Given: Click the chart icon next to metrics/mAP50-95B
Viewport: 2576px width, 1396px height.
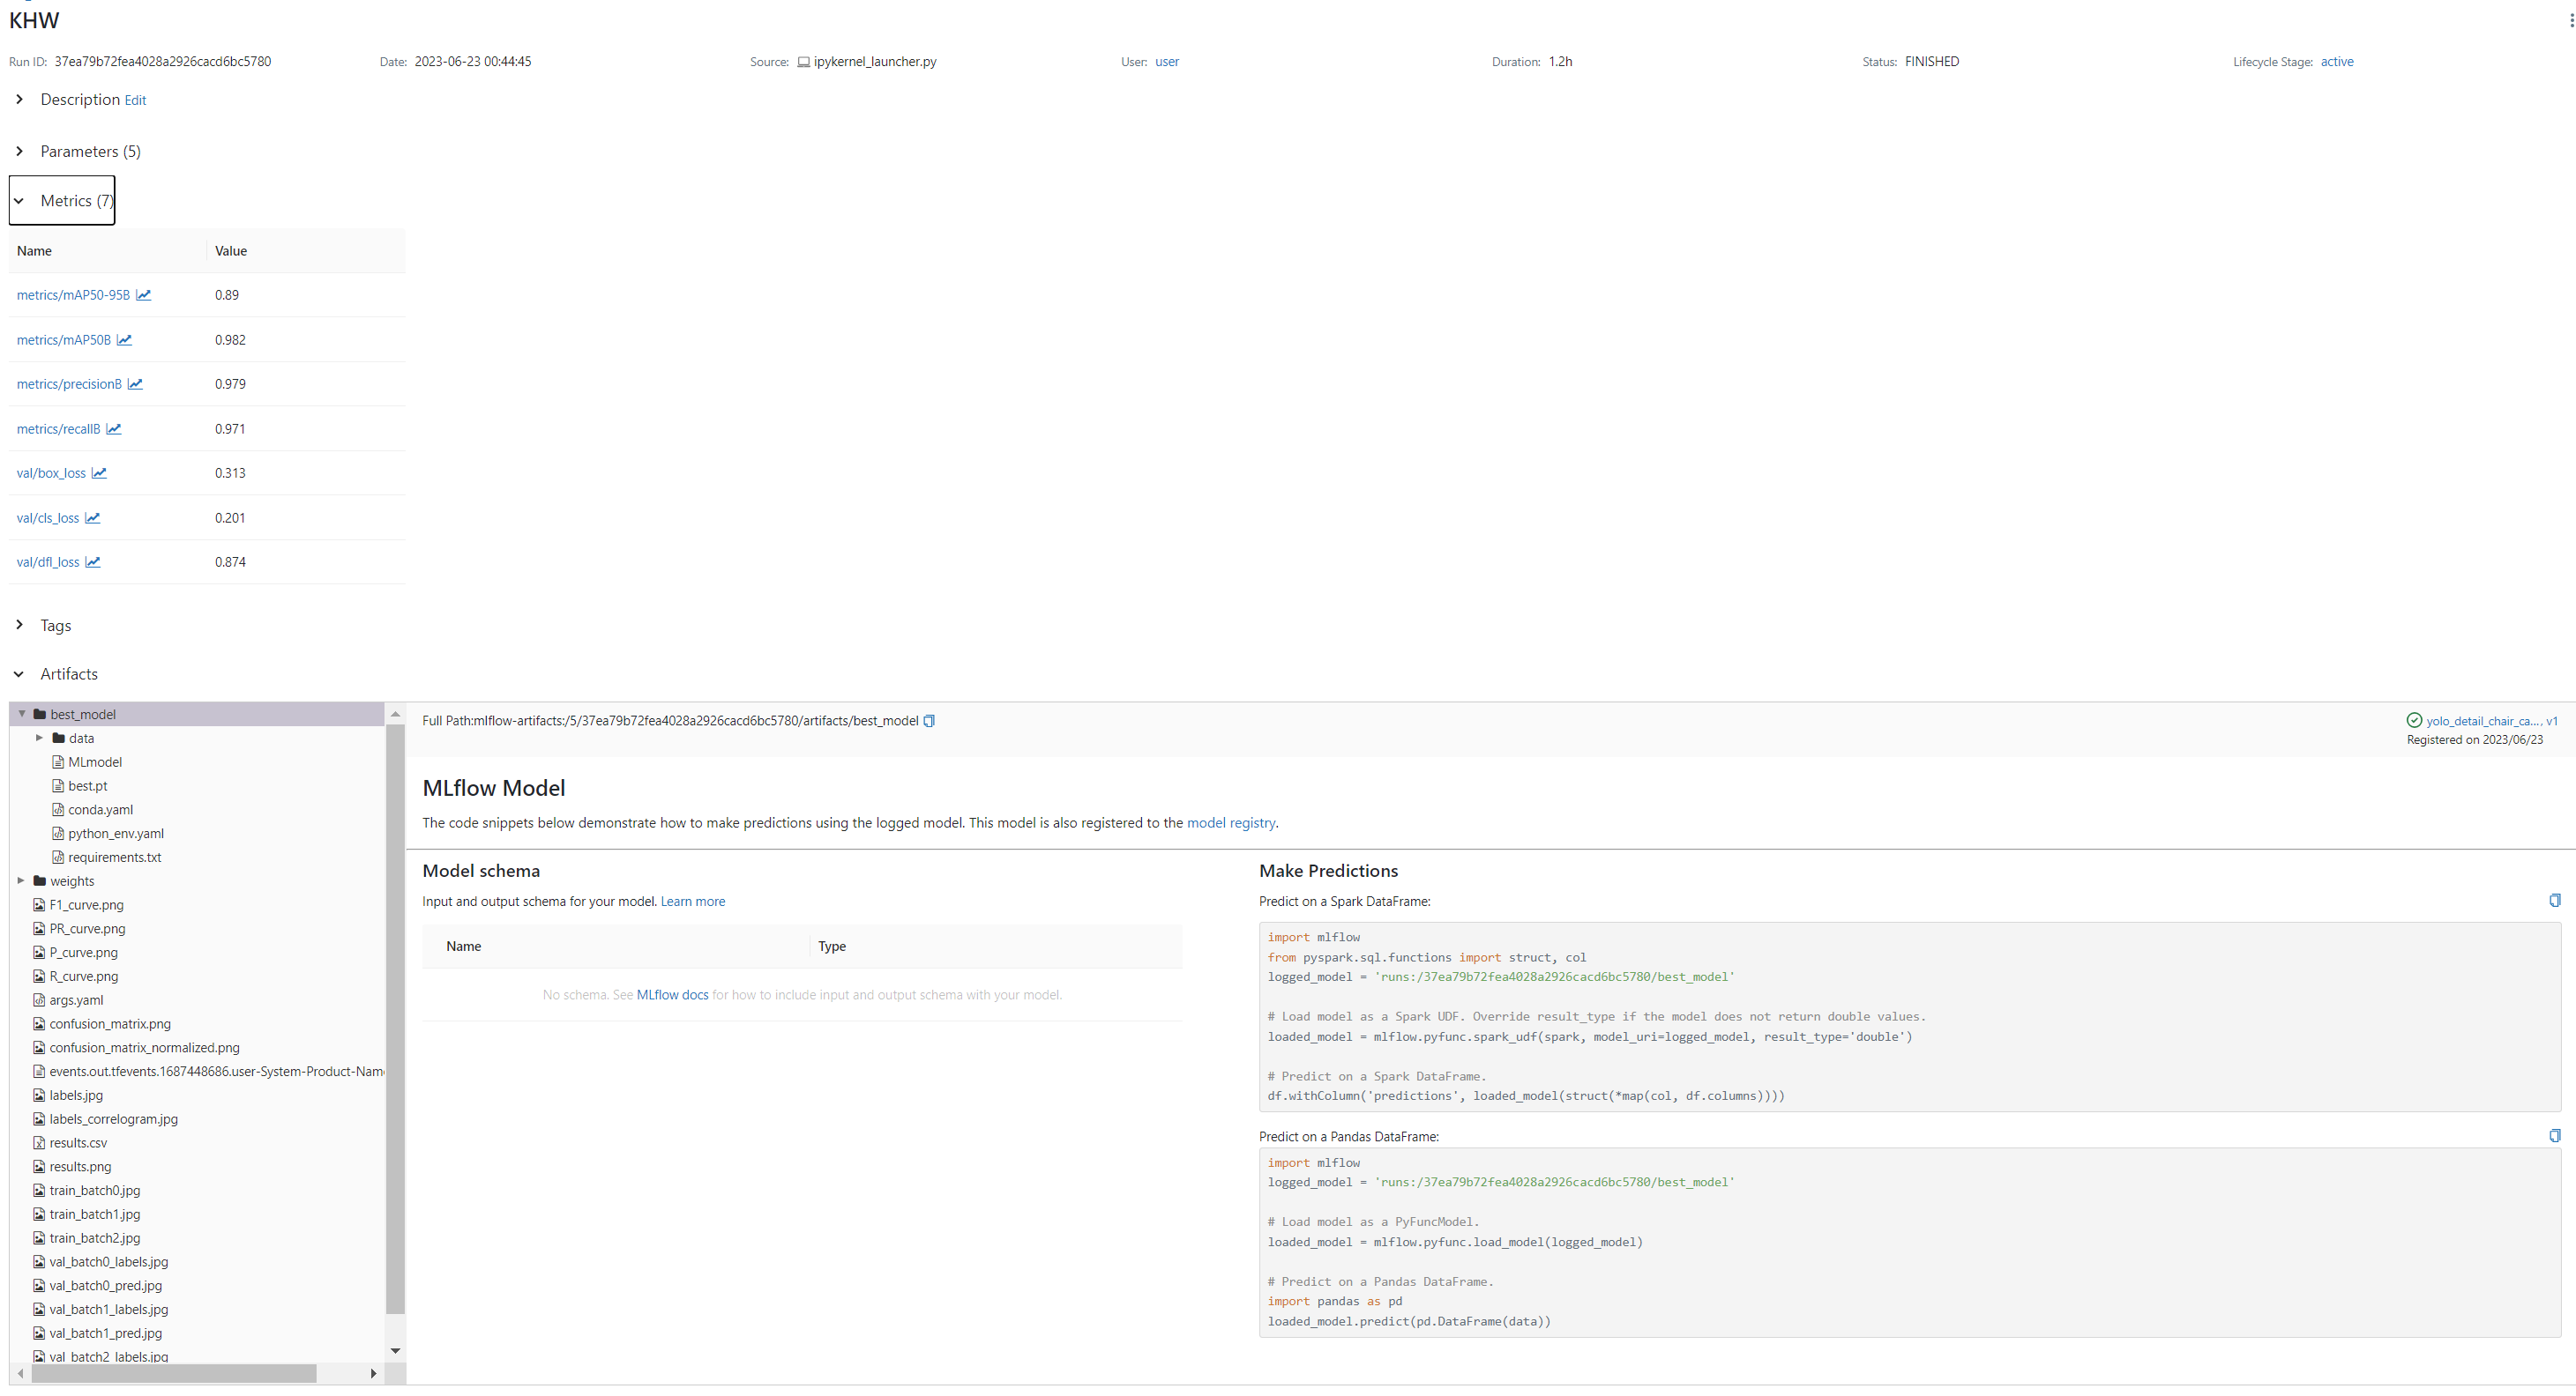Looking at the screenshot, I should [x=144, y=293].
